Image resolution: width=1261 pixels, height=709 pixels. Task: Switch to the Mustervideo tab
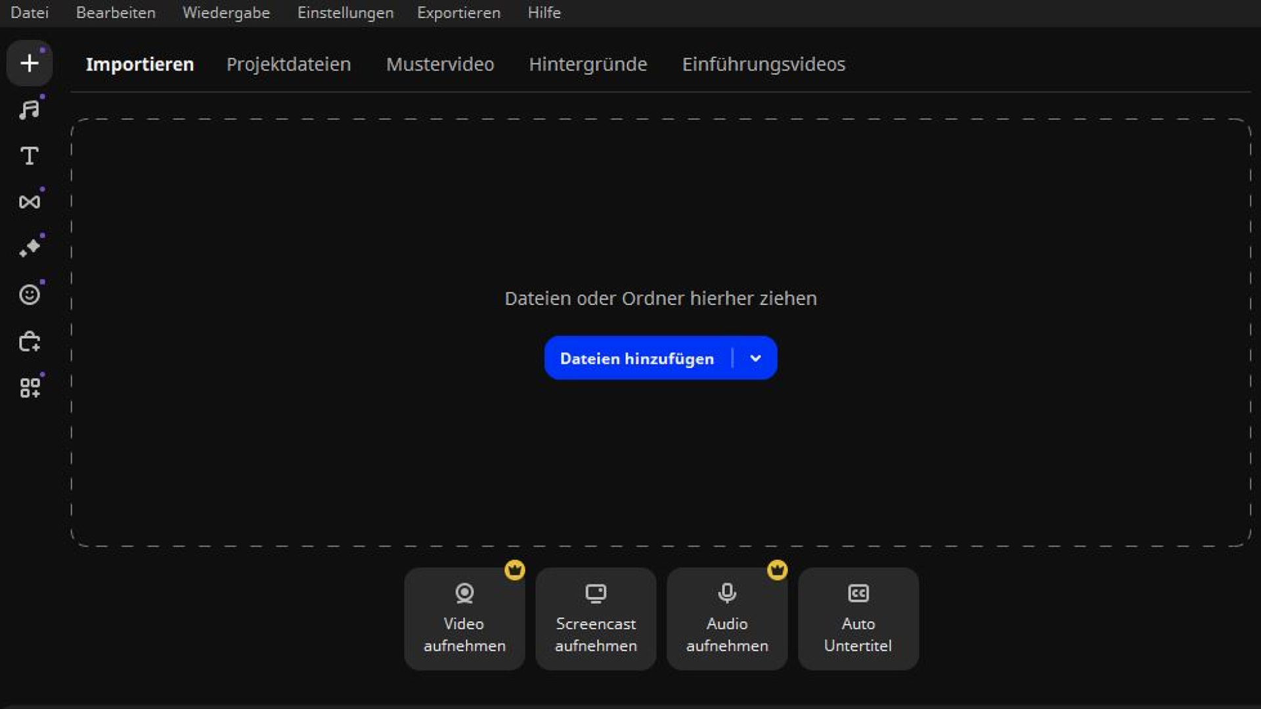pos(440,64)
